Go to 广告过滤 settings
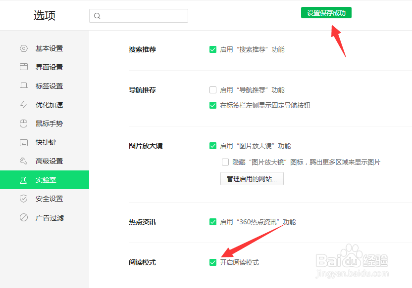Image resolution: width=412 pixels, height=288 pixels. (45, 218)
